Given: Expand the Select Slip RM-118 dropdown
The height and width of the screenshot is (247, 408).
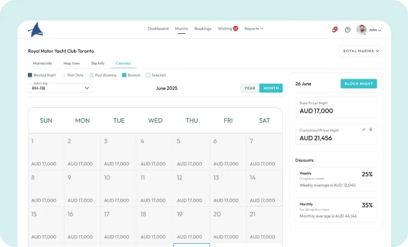Looking at the screenshot, I should coord(60,88).
